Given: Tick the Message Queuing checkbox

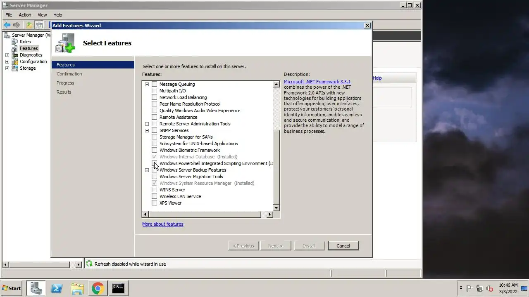Looking at the screenshot, I should 155,84.
